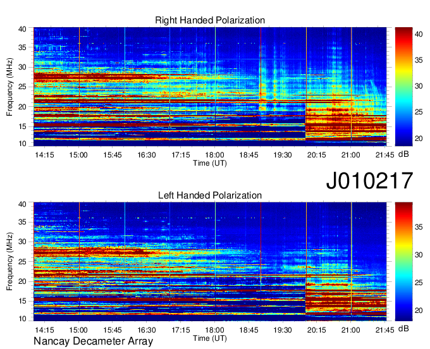Click the lower plot's '20:15' time tick
The image size is (430, 349).
pos(316,330)
